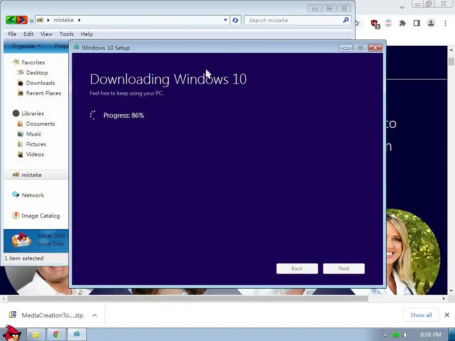
Task: Click the Local Disk drive icon in details pane
Action: [x=21, y=240]
